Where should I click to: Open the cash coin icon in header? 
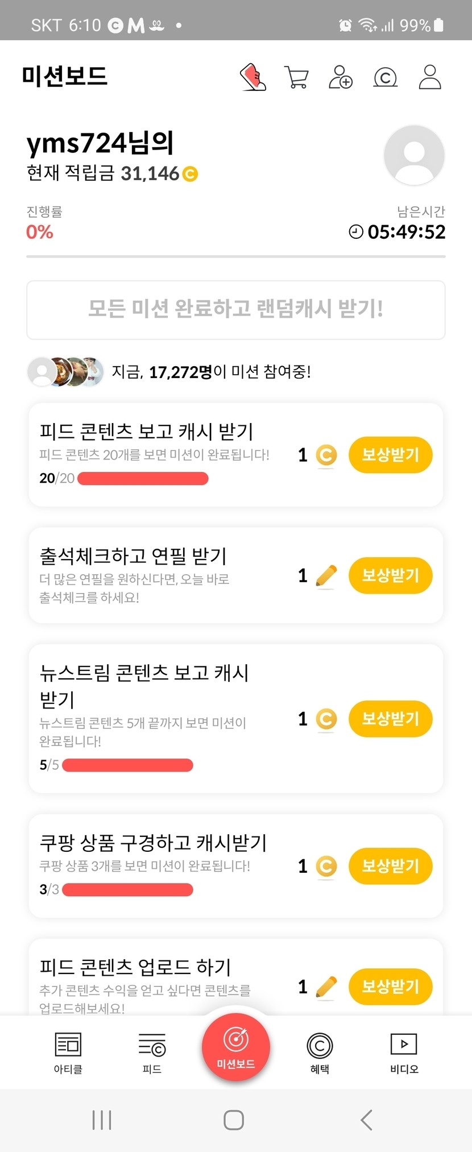[x=385, y=77]
